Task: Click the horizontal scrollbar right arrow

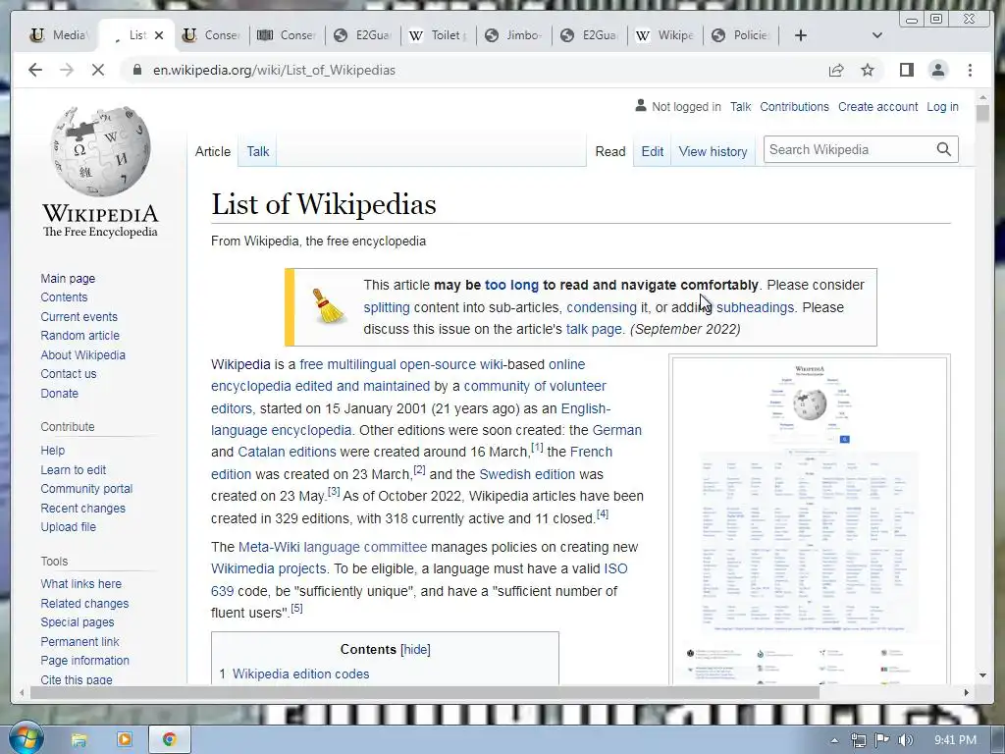Action: click(967, 692)
